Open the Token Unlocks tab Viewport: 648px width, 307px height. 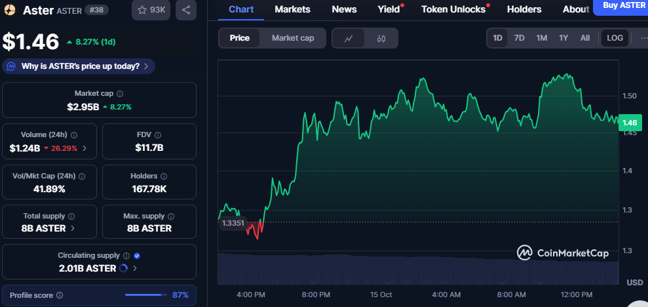tap(453, 9)
